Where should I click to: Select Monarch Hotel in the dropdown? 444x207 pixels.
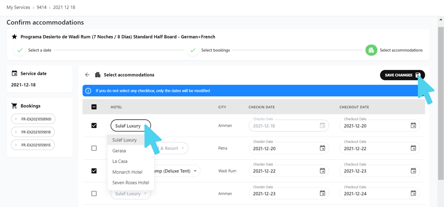coord(127,172)
